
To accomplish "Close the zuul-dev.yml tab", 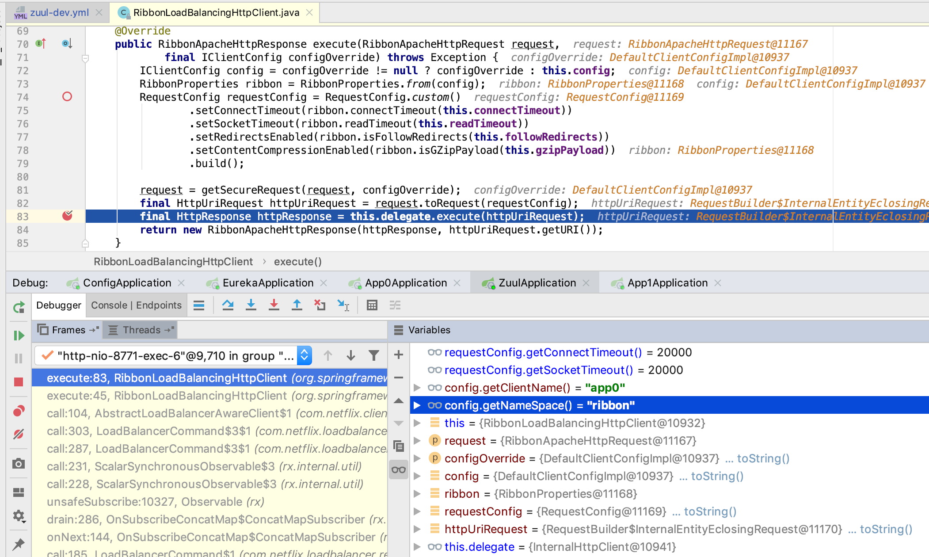I will (x=99, y=12).
